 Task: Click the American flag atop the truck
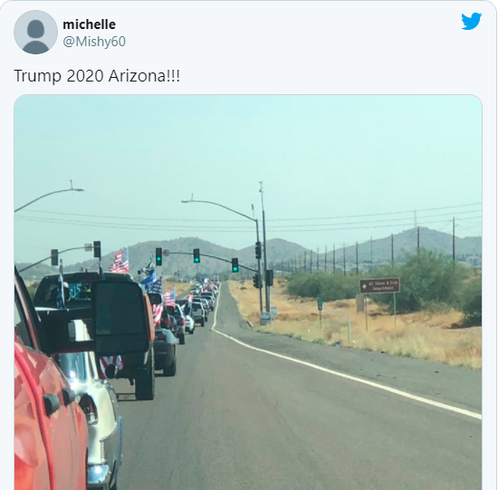(x=120, y=261)
